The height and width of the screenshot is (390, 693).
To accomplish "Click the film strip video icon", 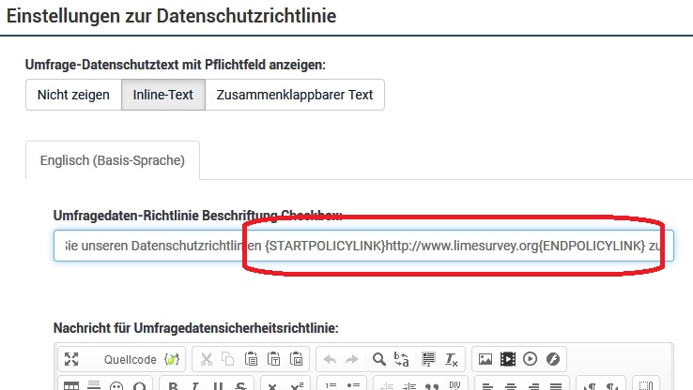I will [x=508, y=358].
